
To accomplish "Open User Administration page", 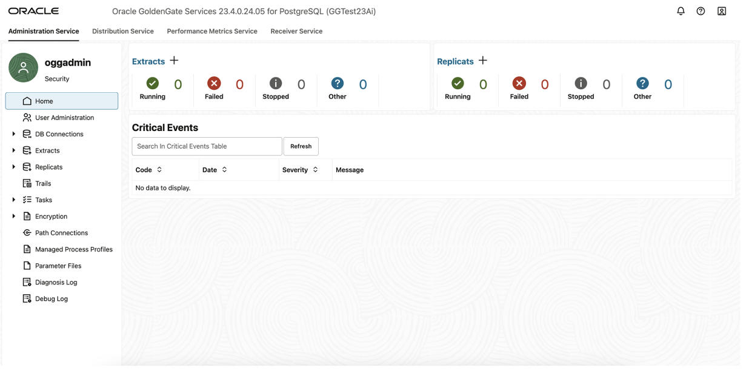I will pyautogui.click(x=64, y=117).
